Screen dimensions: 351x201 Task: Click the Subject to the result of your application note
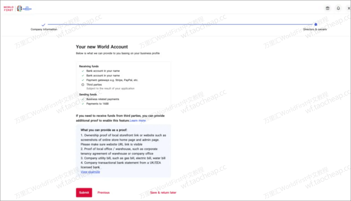110,89
